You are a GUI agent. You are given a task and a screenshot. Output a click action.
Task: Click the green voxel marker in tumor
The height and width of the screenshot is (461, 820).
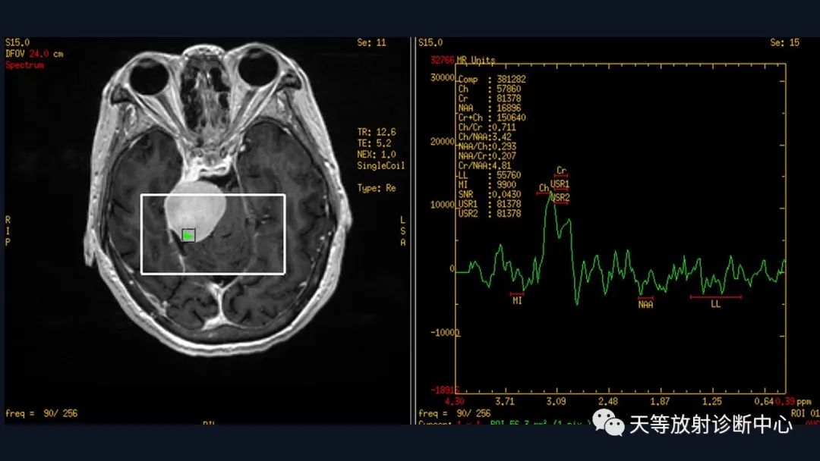(x=188, y=236)
